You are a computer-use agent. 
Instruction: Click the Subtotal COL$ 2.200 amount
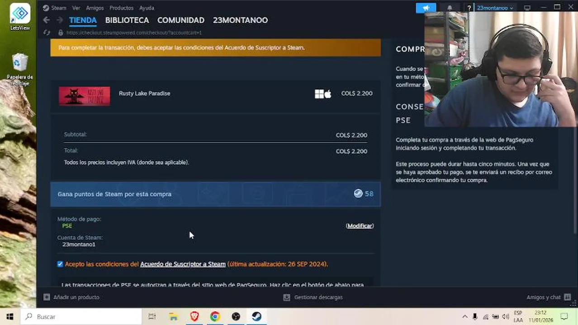click(x=351, y=135)
